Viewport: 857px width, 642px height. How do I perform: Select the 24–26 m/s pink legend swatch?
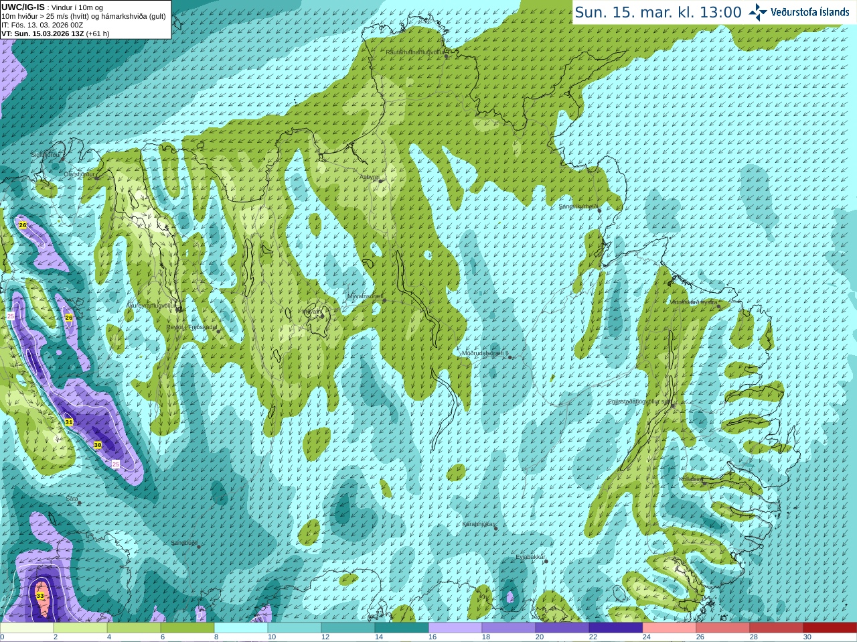pos(670,628)
